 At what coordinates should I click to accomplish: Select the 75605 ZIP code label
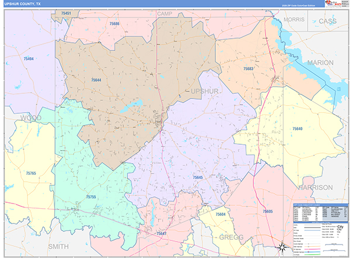[x=268, y=211]
